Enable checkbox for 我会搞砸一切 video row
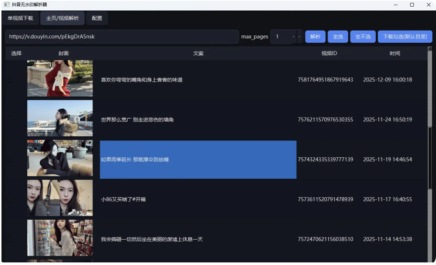Image resolution: width=436 pixels, height=265 pixels. 10,239
